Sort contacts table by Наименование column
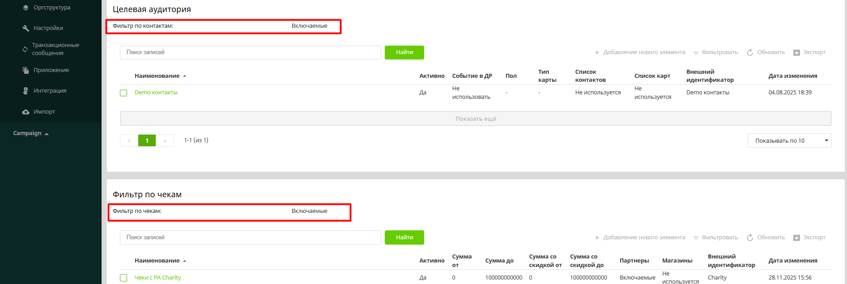The image size is (847, 284). tap(157, 76)
